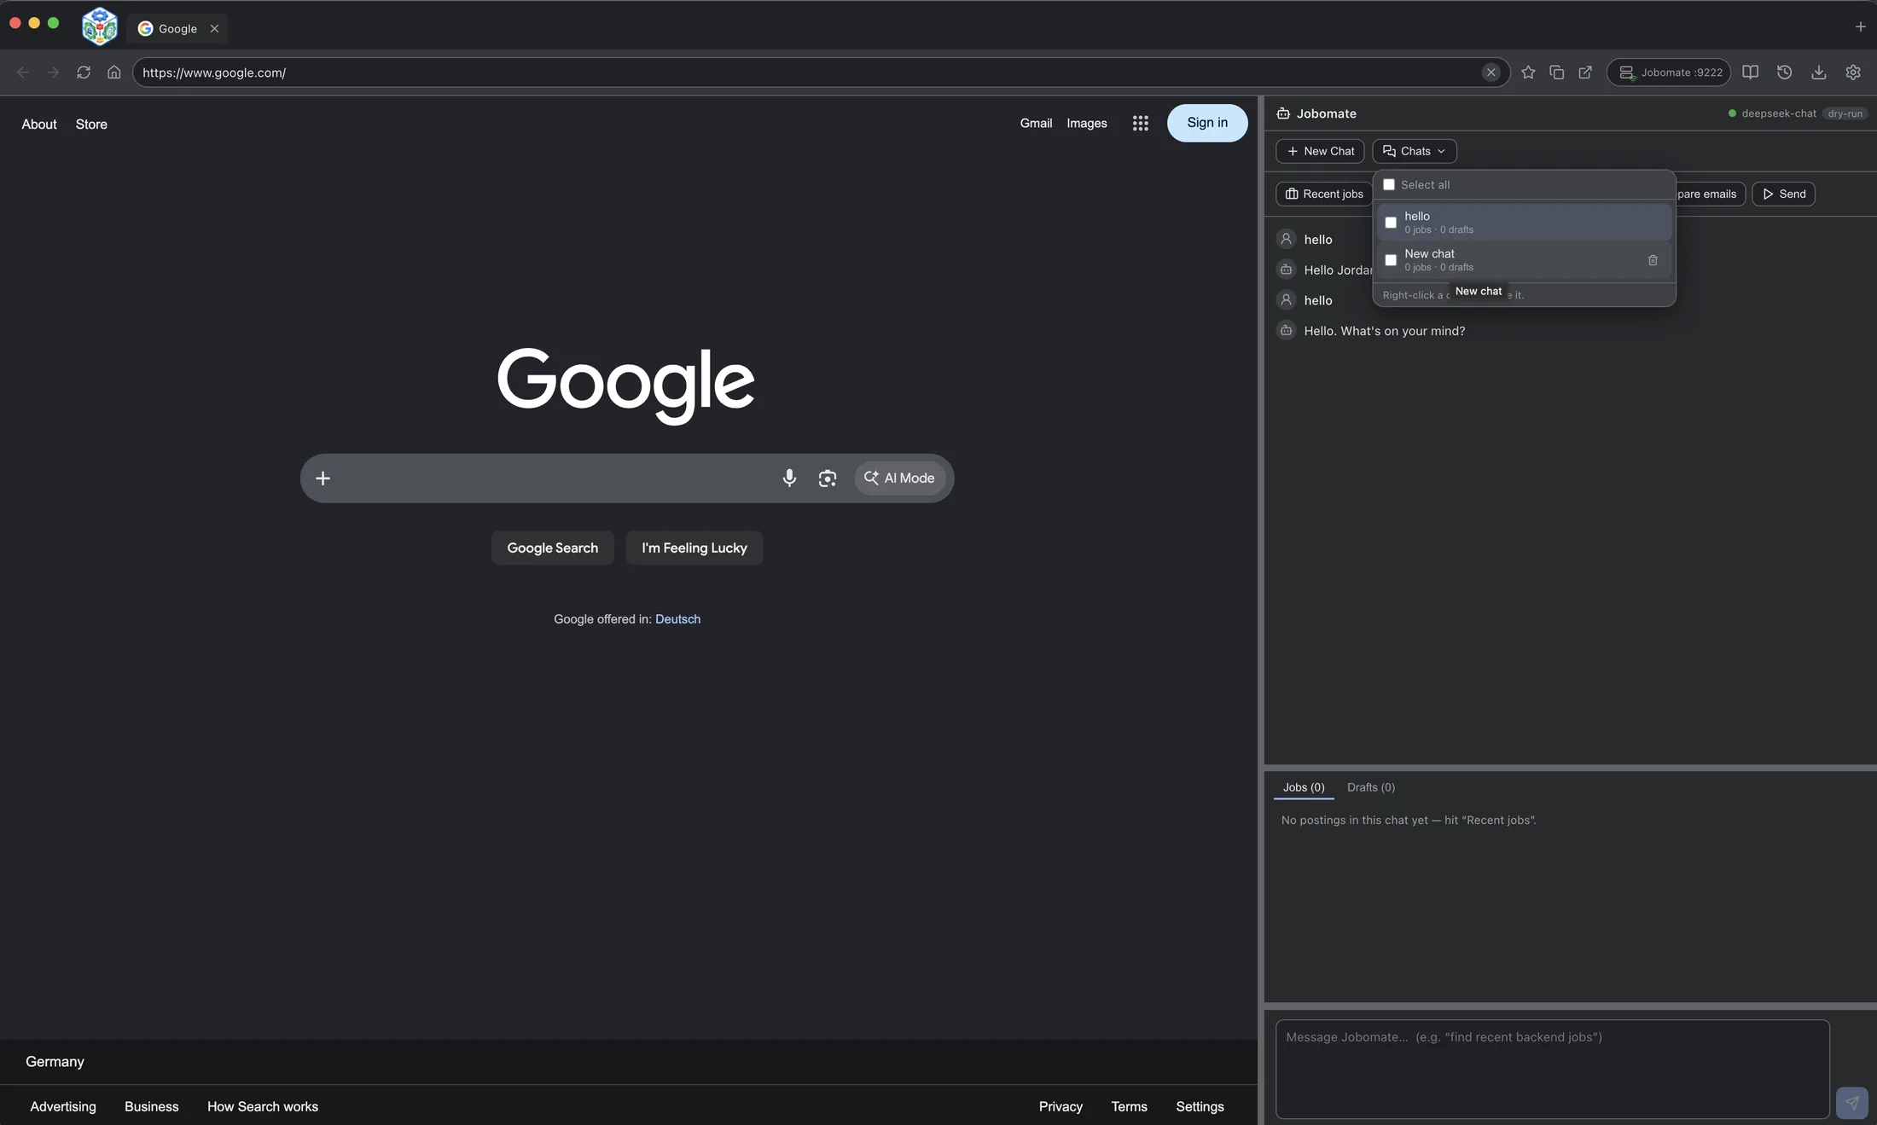This screenshot has width=1877, height=1125.
Task: Open browsing history clock icon
Action: point(1784,72)
